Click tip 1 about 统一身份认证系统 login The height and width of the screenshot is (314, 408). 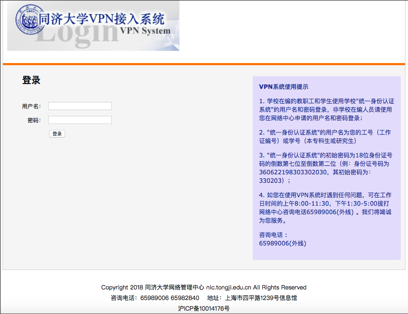coord(326,110)
